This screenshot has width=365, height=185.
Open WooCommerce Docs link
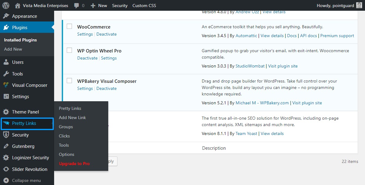pos(292,36)
